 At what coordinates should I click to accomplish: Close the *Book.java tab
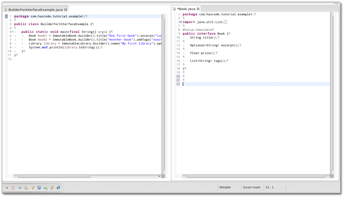tap(198, 9)
